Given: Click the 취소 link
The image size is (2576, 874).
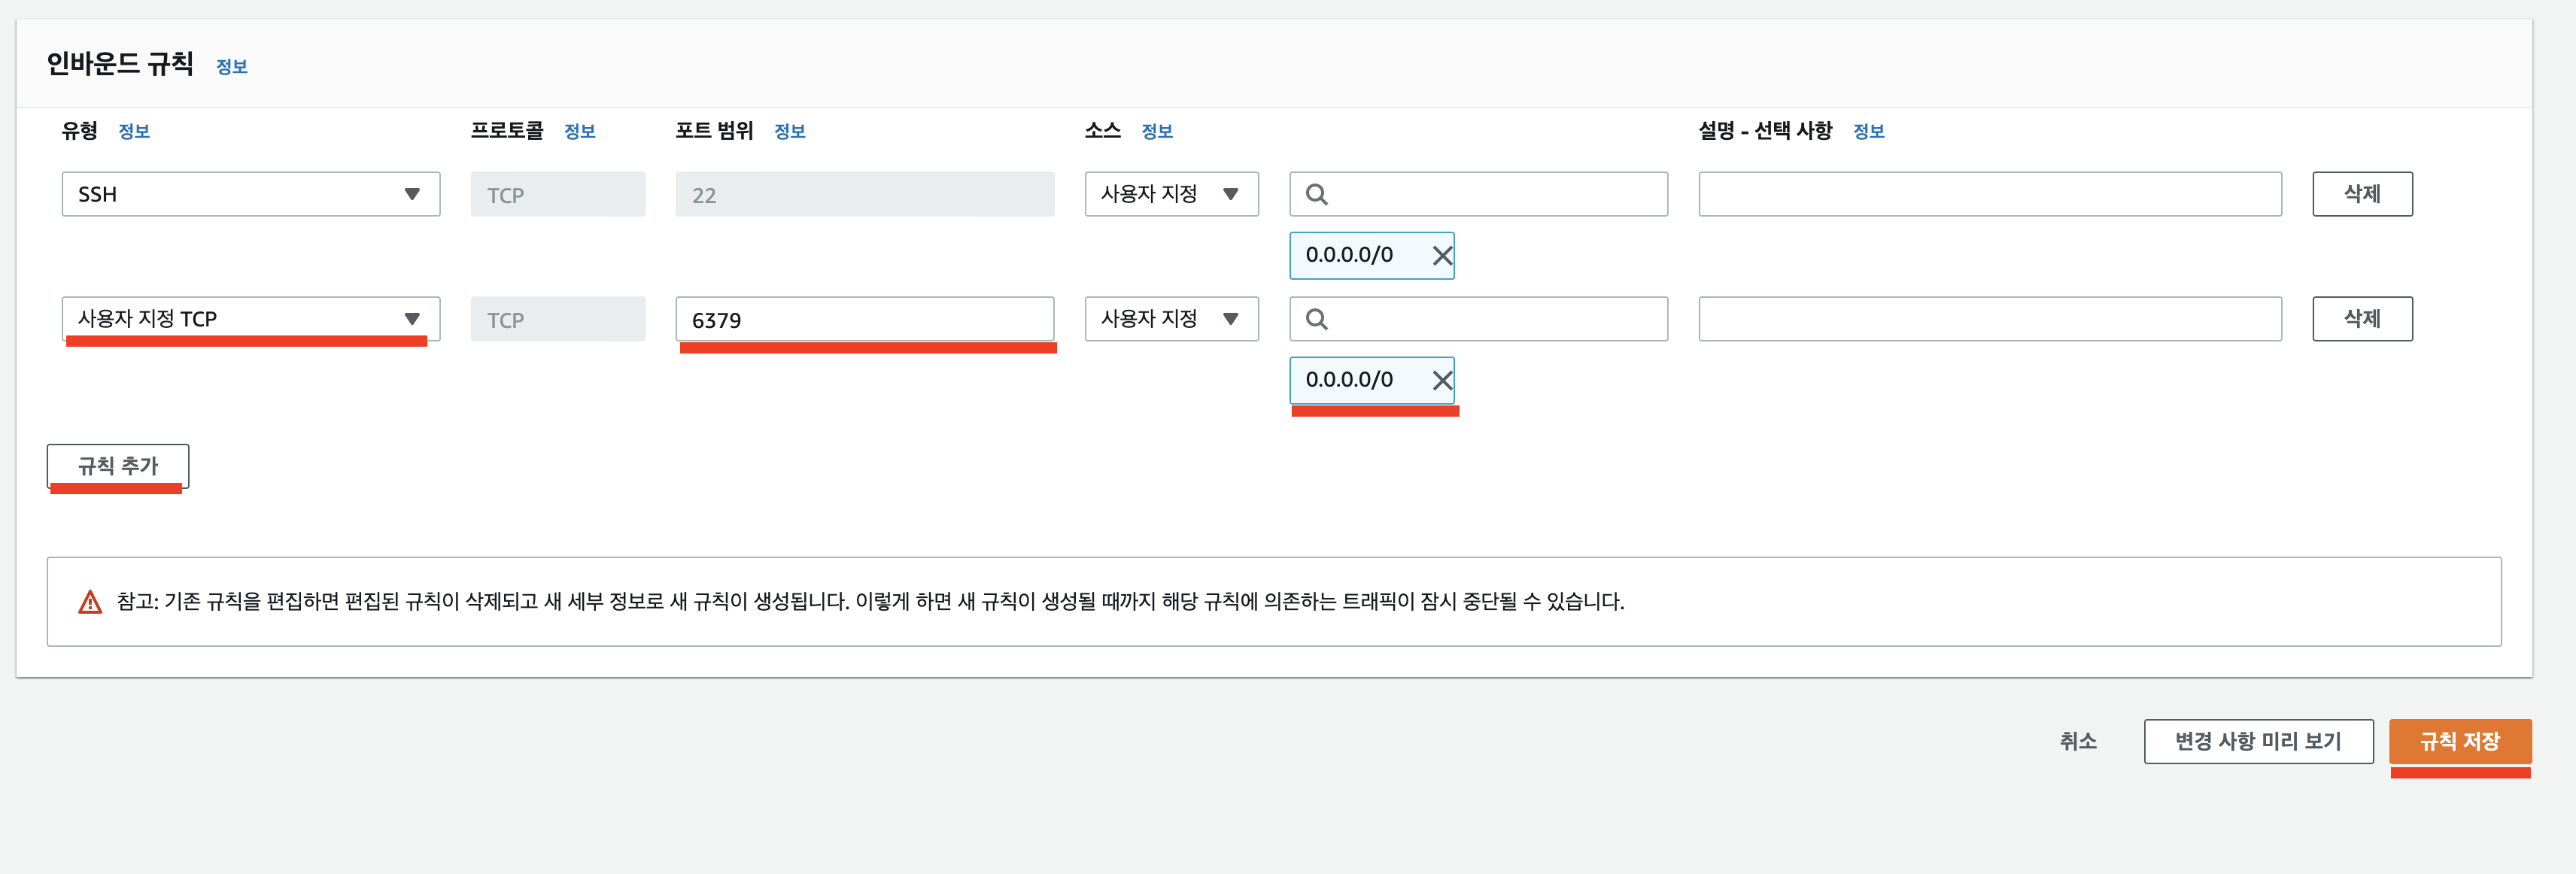Looking at the screenshot, I should pos(2077,742).
